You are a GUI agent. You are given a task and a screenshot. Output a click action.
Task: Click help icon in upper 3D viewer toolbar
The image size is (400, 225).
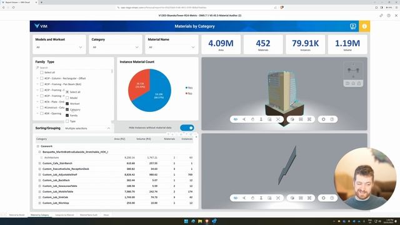pos(332,119)
